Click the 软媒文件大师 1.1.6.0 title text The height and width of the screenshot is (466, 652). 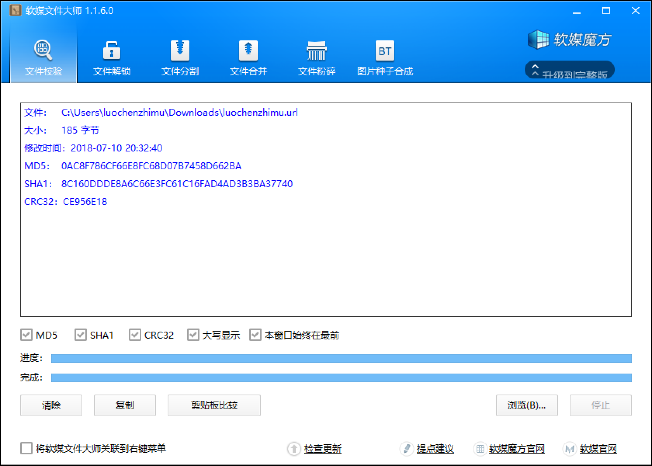69,10
